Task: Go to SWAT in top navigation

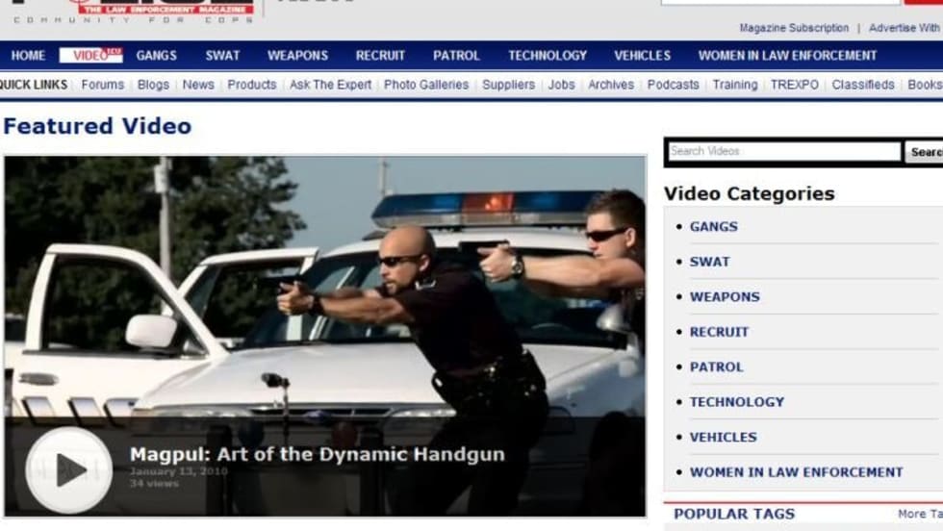Action: pyautogui.click(x=222, y=56)
